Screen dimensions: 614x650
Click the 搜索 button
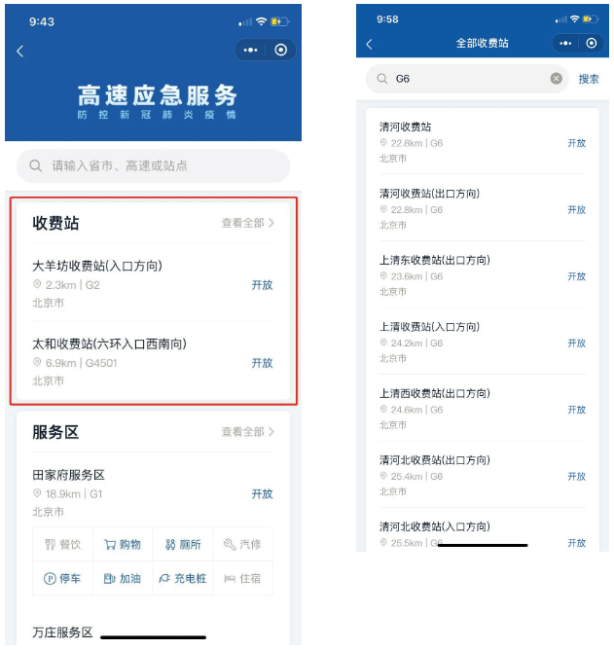(589, 79)
